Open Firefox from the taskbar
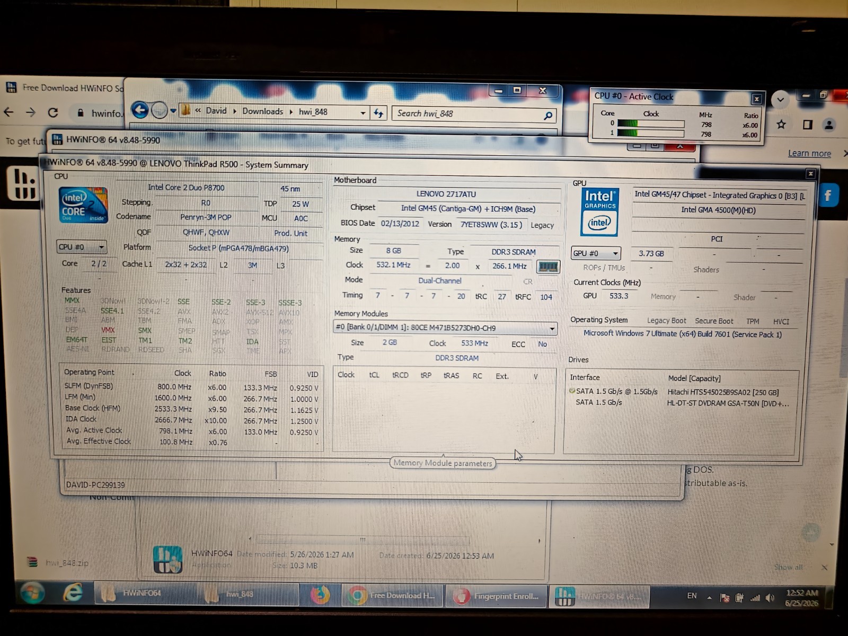The image size is (848, 636). point(320,595)
